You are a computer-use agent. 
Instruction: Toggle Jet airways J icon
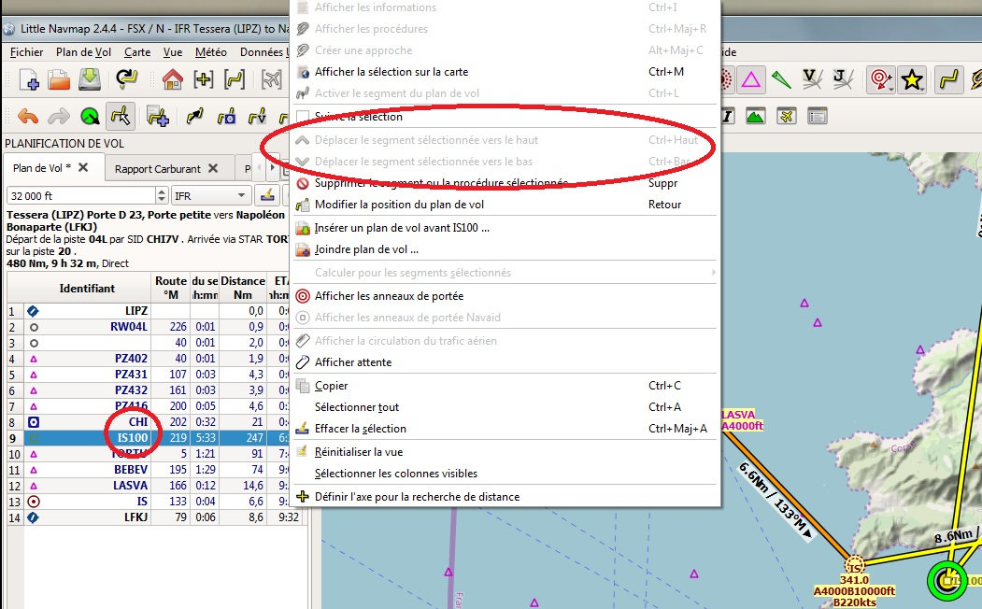843,79
